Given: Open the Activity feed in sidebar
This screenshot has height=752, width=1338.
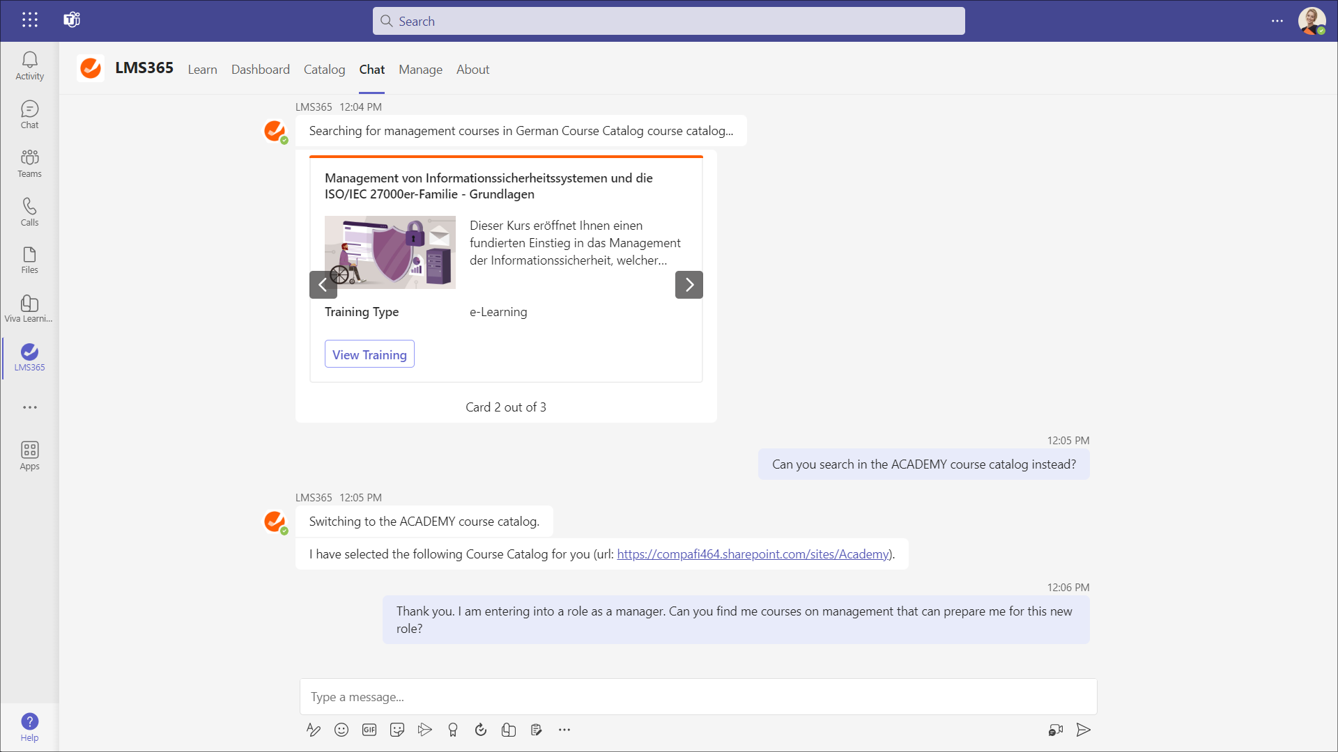Looking at the screenshot, I should pos(29,66).
